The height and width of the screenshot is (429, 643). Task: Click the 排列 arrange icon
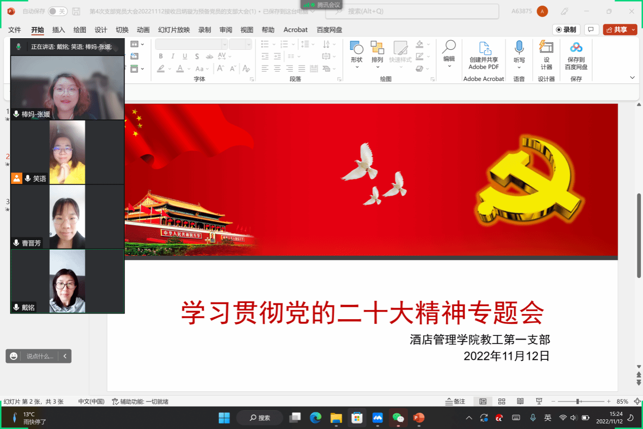coord(377,48)
